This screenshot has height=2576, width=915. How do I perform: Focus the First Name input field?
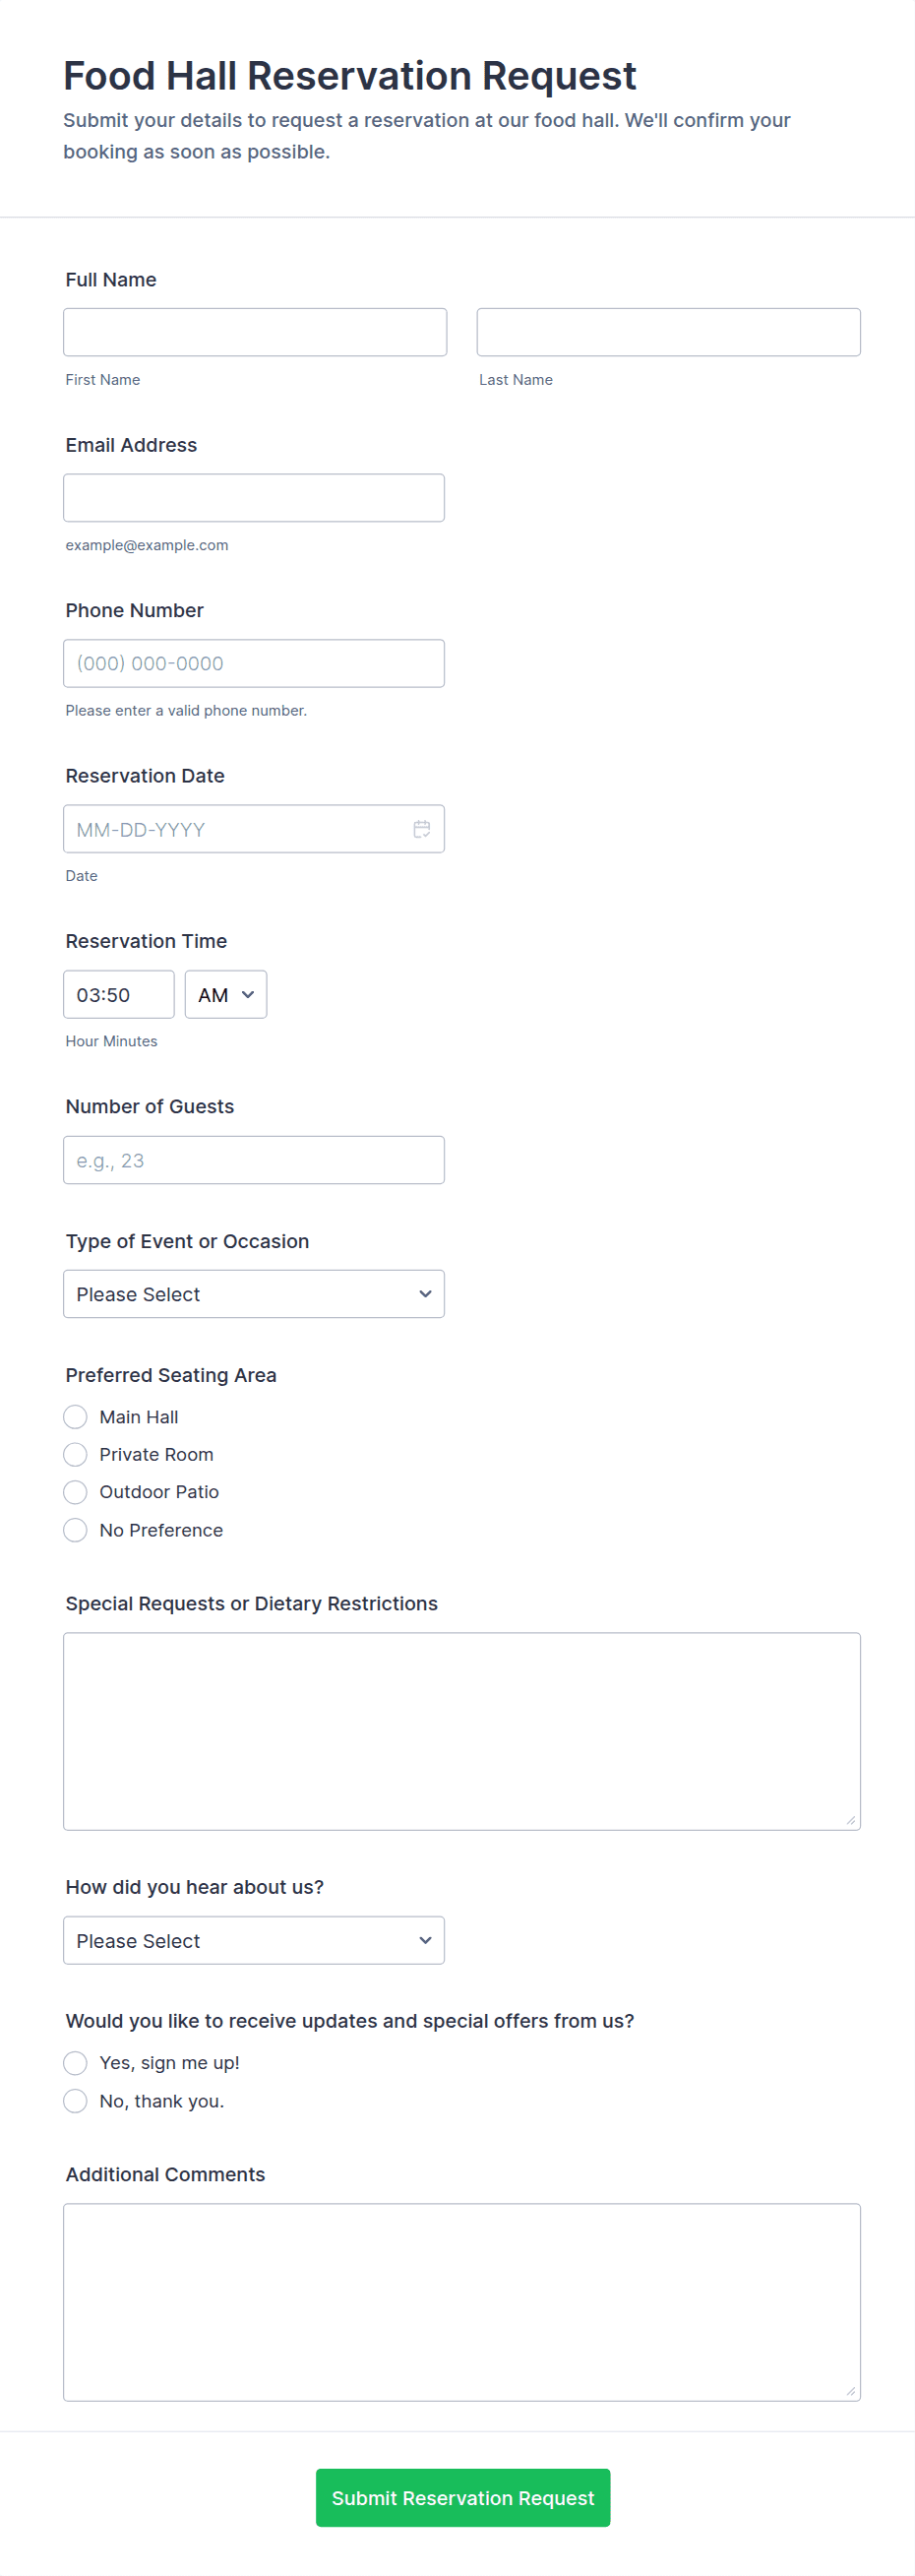(x=255, y=332)
